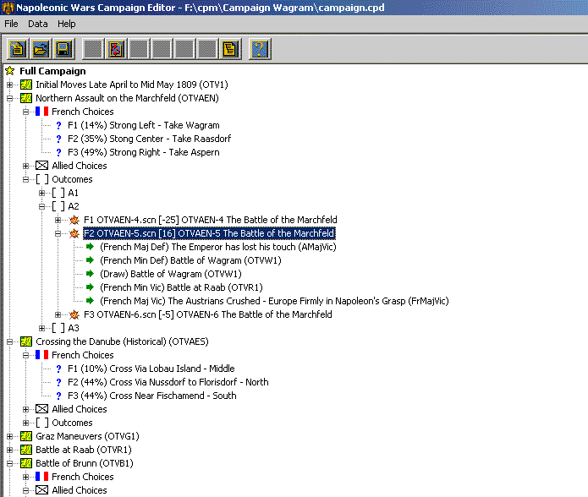Click the French flag icon under Northern Assault
The image size is (588, 497).
(41, 112)
